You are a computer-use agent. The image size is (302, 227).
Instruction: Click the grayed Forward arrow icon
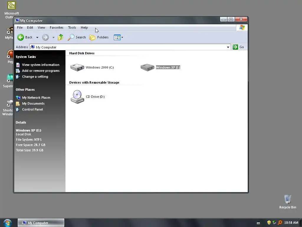(x=45, y=37)
